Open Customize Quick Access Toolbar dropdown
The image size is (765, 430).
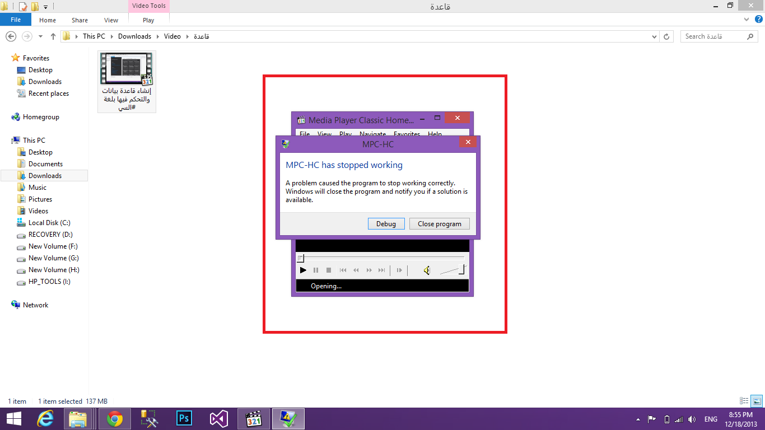(x=46, y=7)
